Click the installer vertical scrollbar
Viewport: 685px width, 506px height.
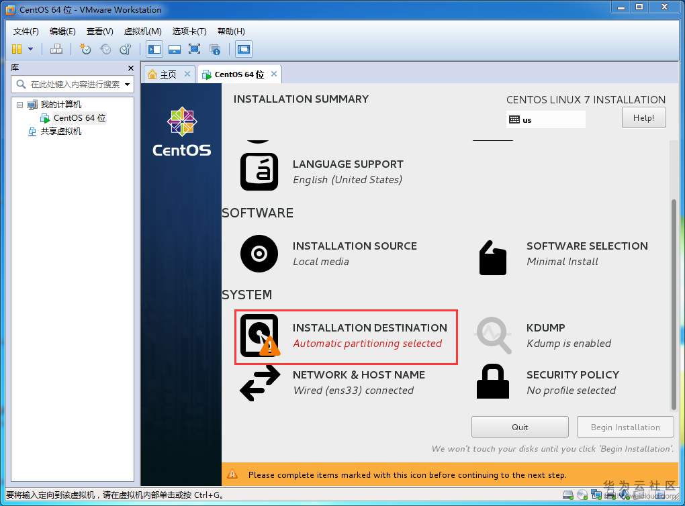674,304
